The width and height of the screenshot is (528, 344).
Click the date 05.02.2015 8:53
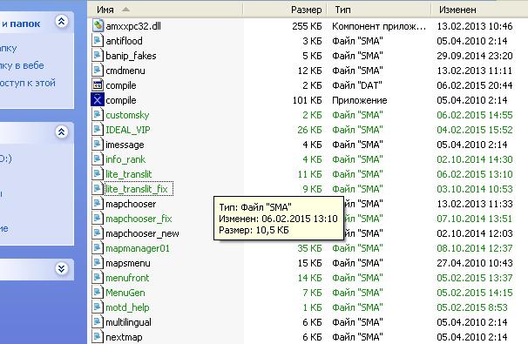pyautogui.click(x=472, y=307)
